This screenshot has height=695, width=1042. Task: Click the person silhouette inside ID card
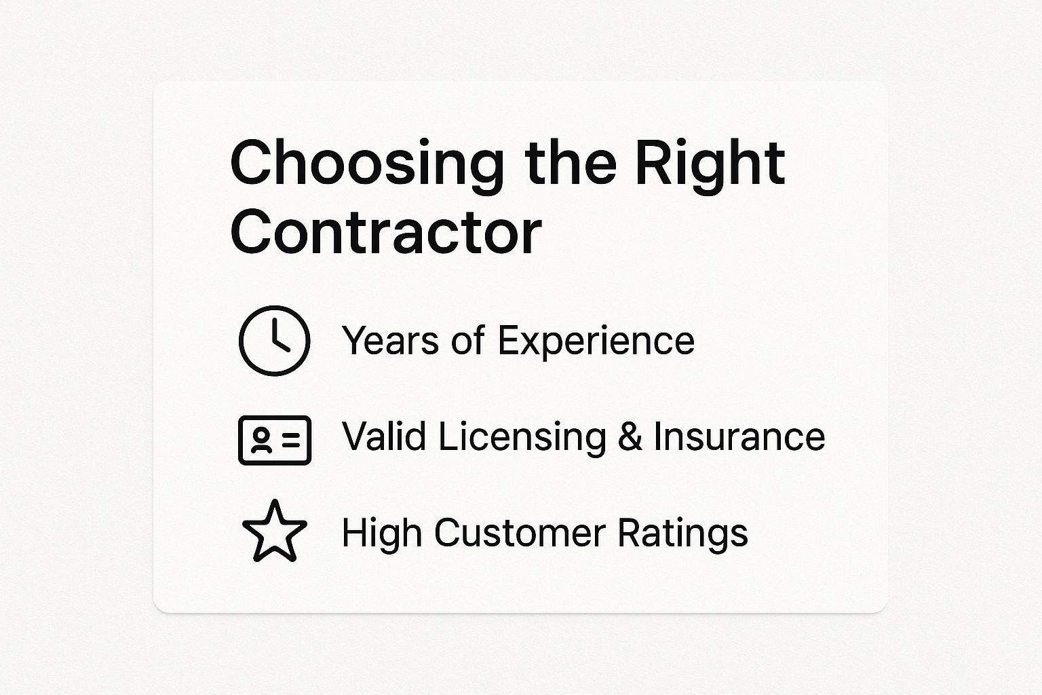(260, 440)
